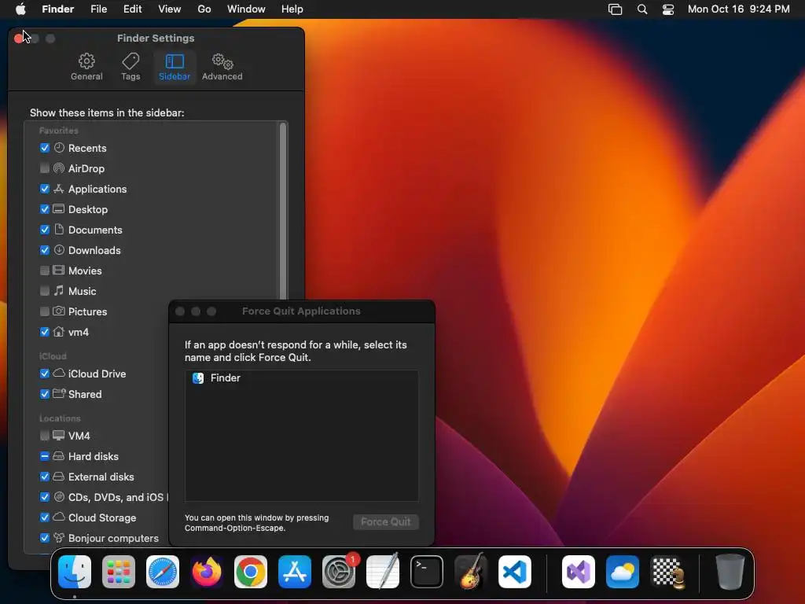
Task: Open purple Visual Studio in Dock
Action: [x=579, y=572]
